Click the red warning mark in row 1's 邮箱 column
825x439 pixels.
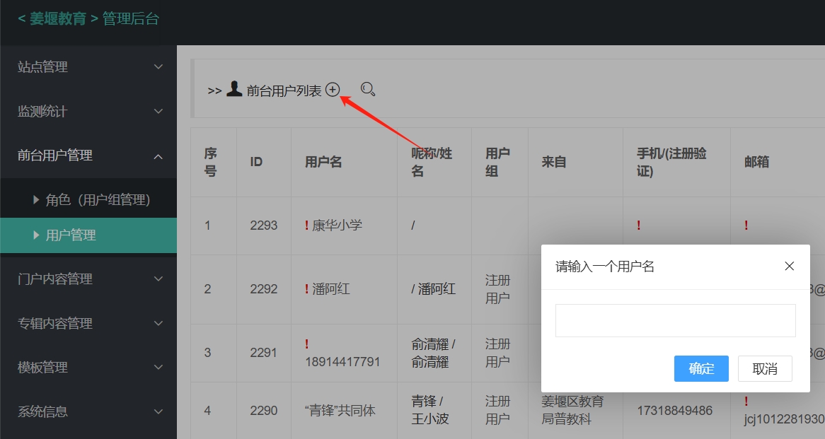(x=746, y=226)
